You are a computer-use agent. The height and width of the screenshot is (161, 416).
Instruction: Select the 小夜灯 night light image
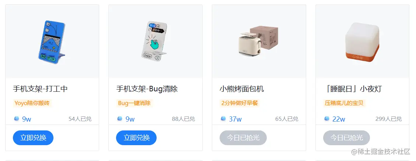tap(363, 41)
